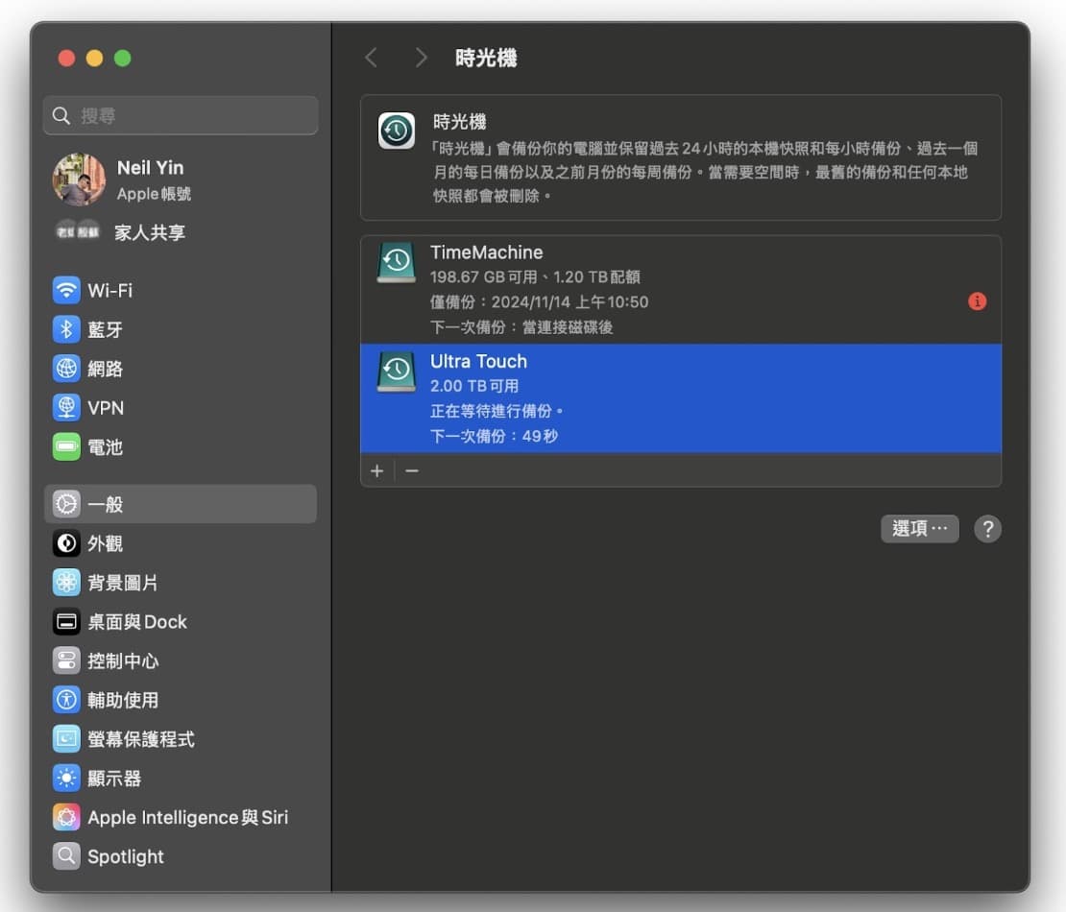1066x912 pixels.
Task: Open the 輔助使用 accessibility icon
Action: (66, 700)
